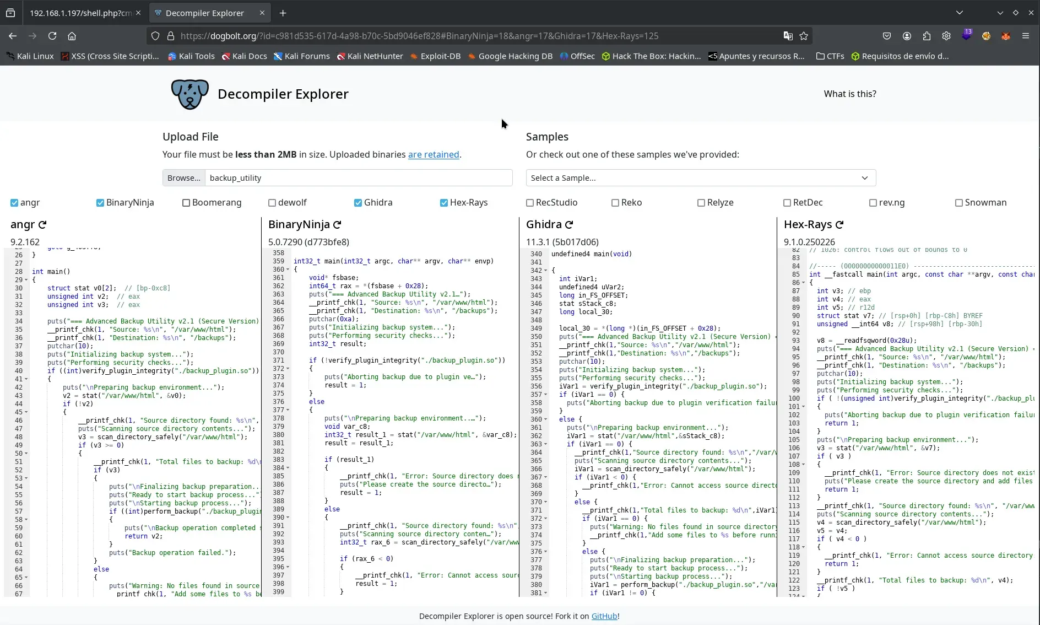
Task: Click the translate page icon in address bar
Action: click(x=788, y=36)
